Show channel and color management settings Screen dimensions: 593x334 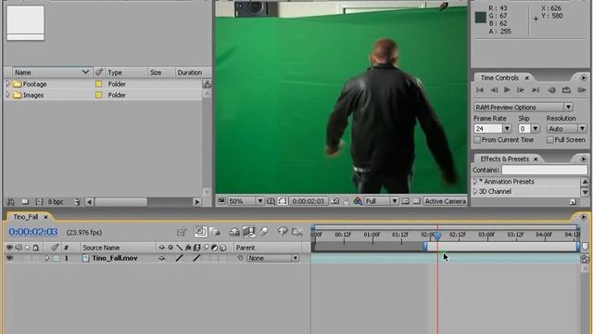tap(358, 201)
